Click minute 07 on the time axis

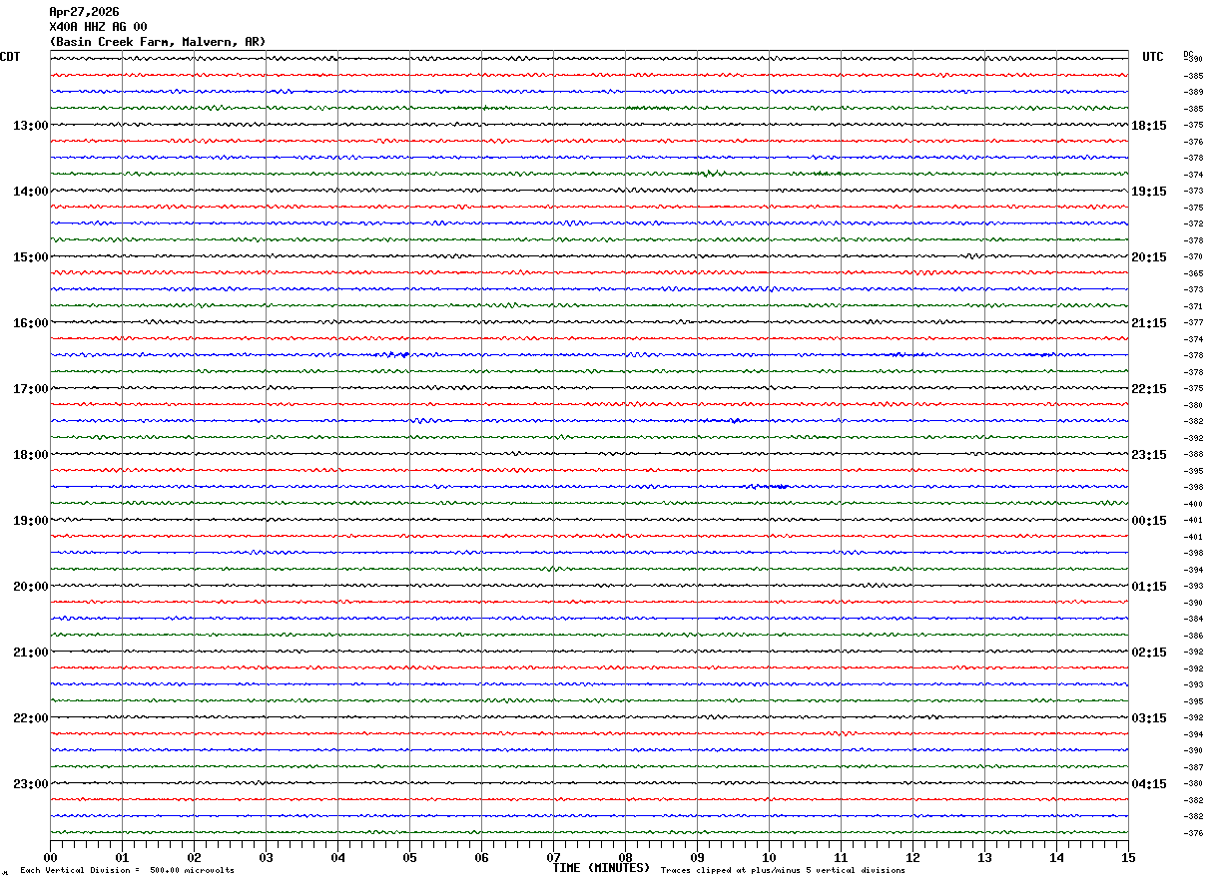click(553, 857)
